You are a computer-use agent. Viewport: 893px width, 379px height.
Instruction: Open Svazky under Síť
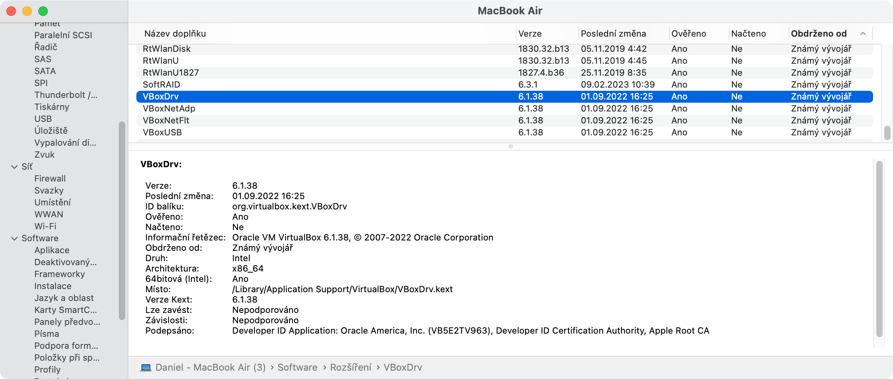tap(49, 191)
